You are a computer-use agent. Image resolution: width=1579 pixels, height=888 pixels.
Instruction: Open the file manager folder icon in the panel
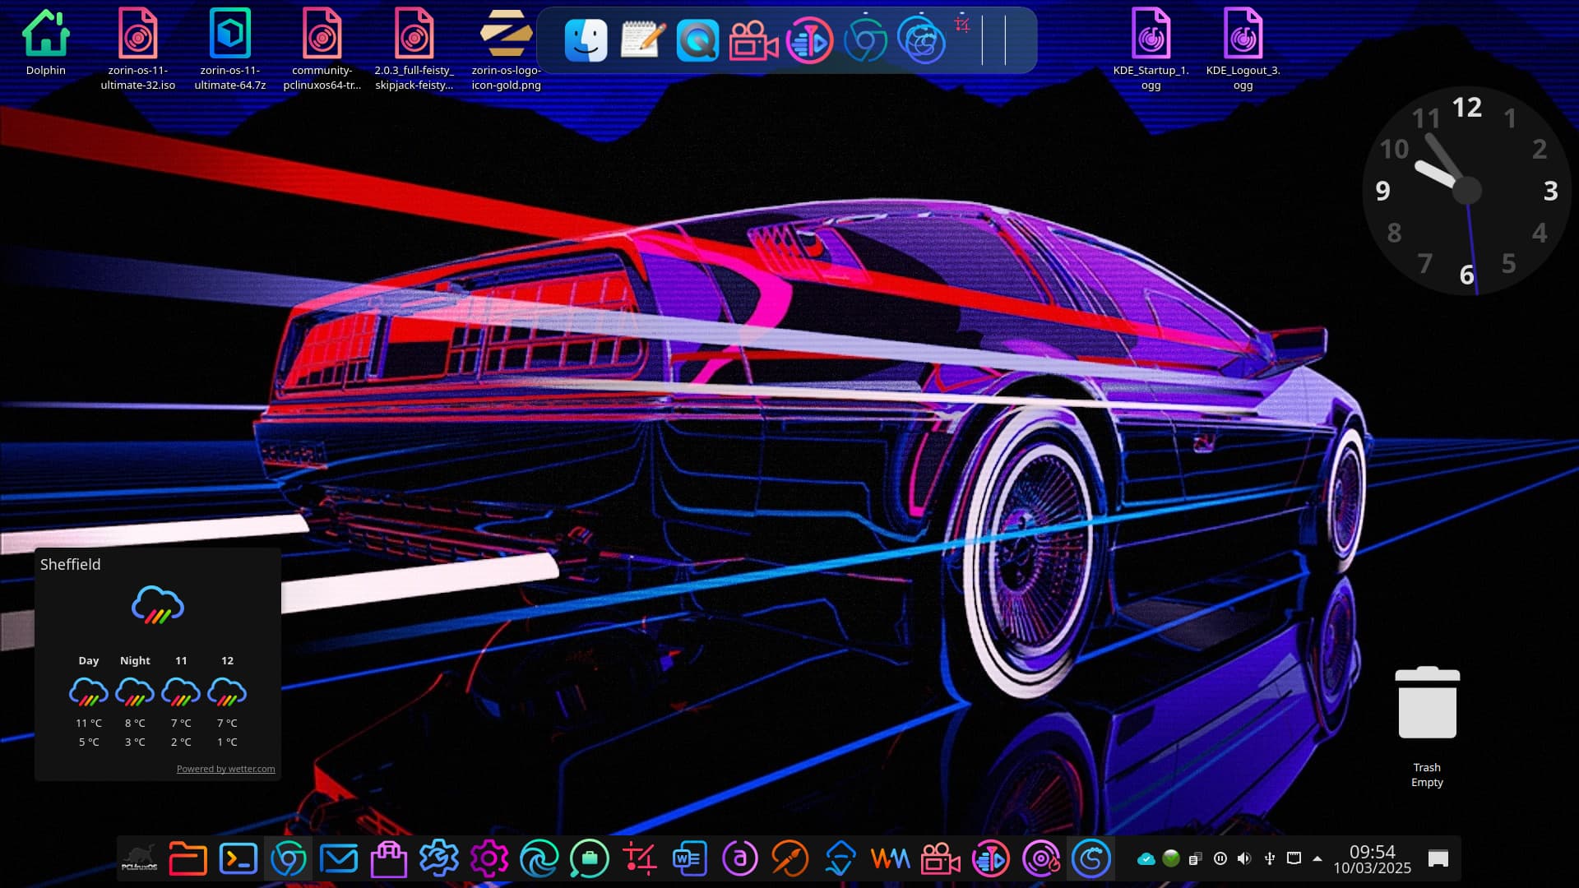point(188,858)
